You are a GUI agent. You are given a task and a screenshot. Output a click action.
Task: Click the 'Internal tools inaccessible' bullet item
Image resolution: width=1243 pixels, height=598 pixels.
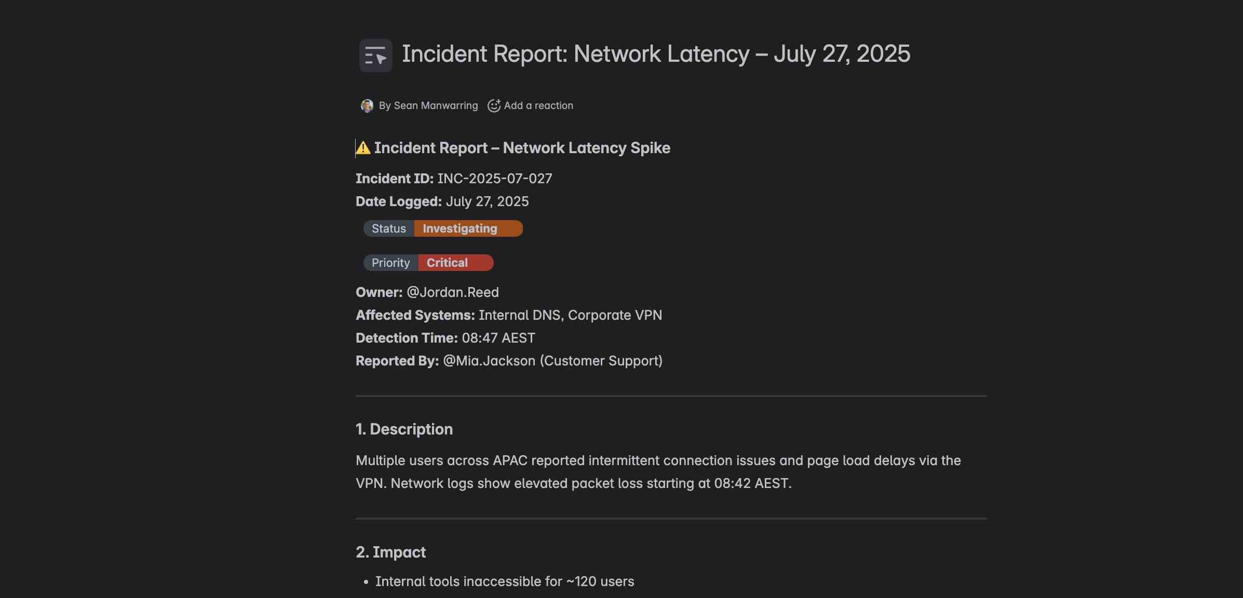504,581
